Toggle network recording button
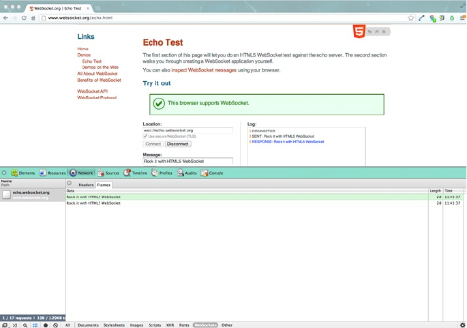The height and width of the screenshot is (328, 467). pyautogui.click(x=46, y=325)
